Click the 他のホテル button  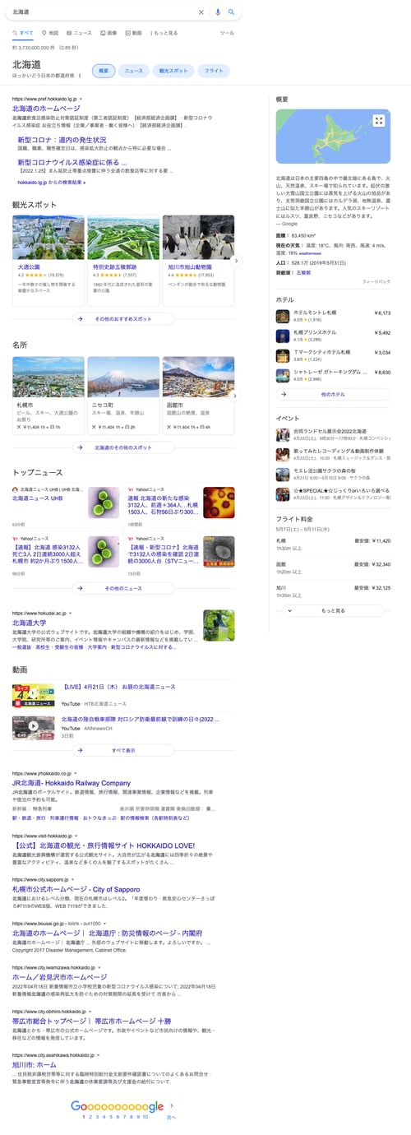coord(332,394)
